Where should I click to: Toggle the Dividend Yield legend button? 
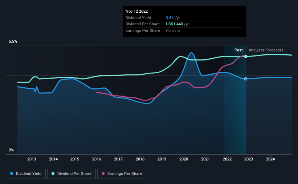26,174
